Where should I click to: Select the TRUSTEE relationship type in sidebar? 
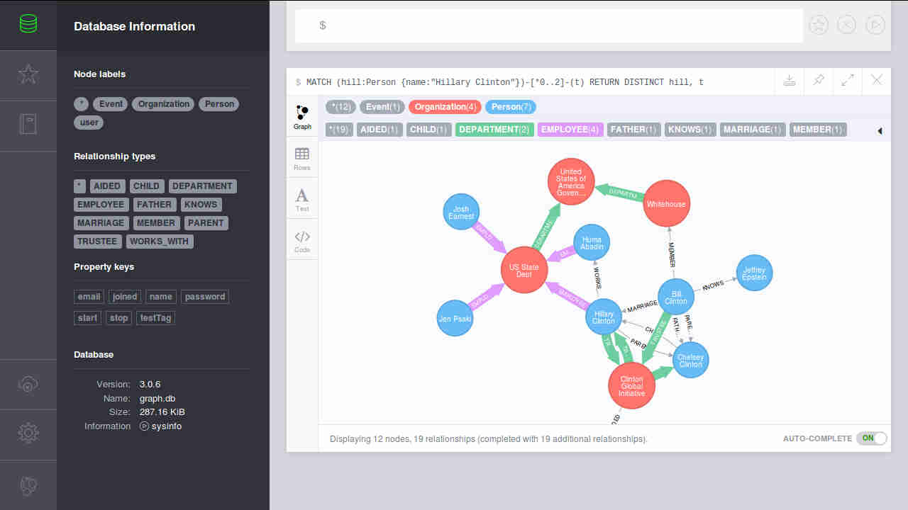(97, 242)
